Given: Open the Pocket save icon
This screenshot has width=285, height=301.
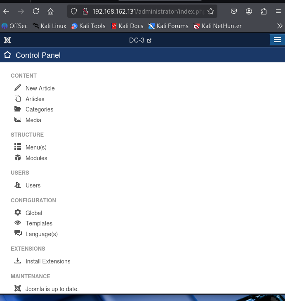Looking at the screenshot, I should tap(234, 11).
